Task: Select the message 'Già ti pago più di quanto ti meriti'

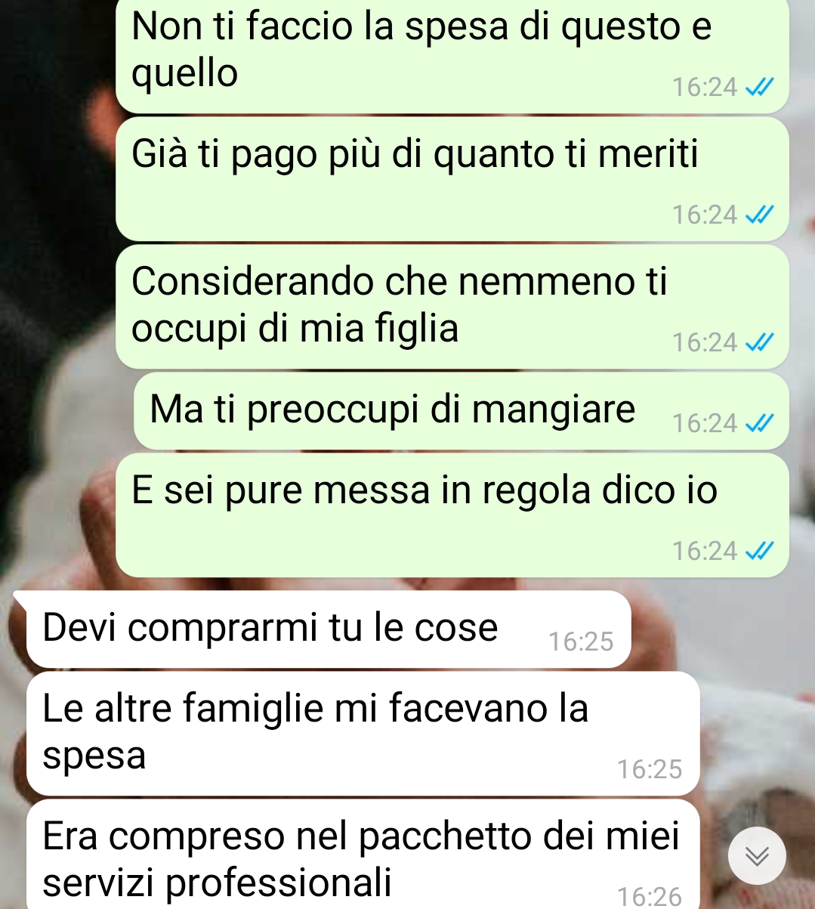Action: pos(452,179)
